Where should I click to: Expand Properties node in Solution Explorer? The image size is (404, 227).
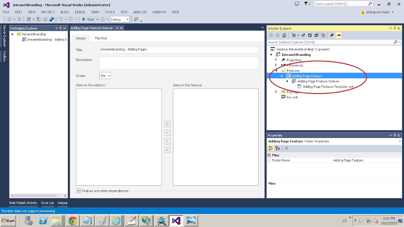pyautogui.click(x=276, y=60)
